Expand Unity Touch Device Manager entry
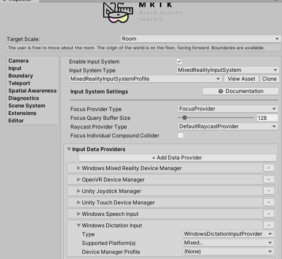 point(78,202)
